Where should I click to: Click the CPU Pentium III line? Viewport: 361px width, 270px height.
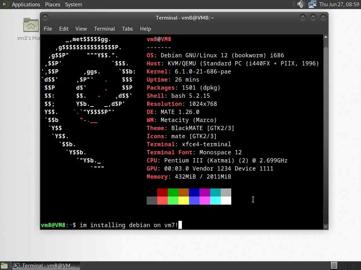coord(217,160)
